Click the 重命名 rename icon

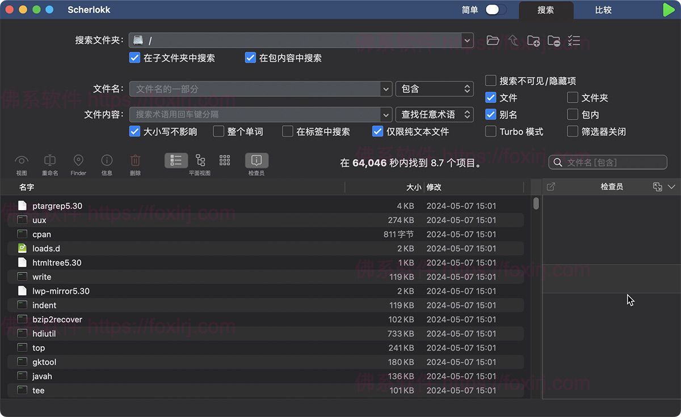coord(49,160)
